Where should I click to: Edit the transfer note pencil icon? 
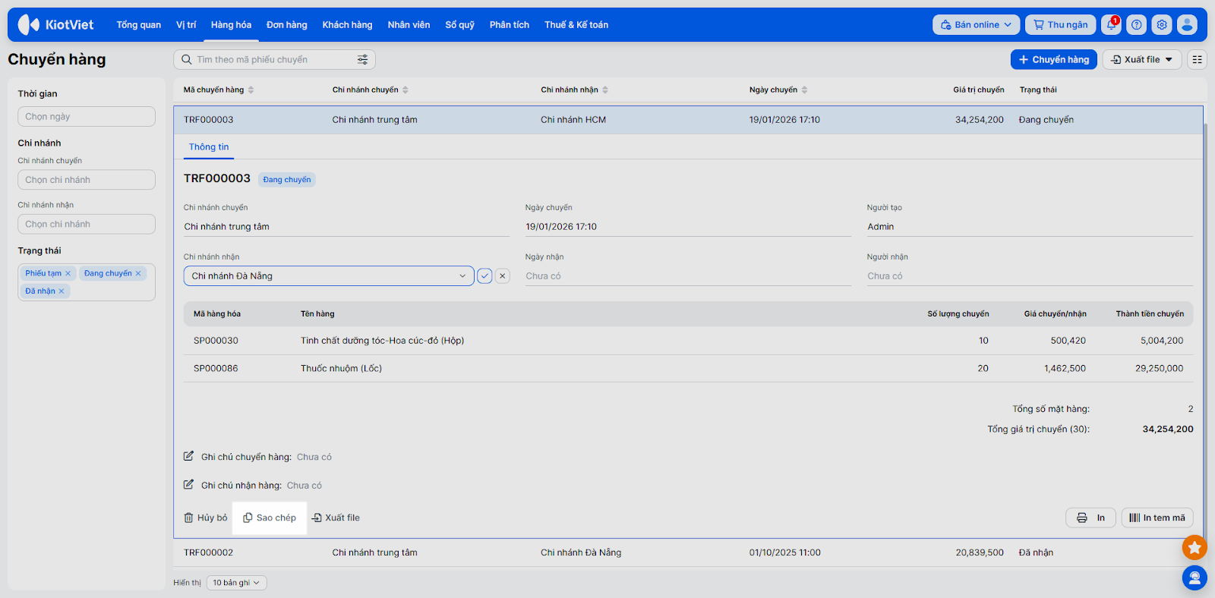point(188,456)
